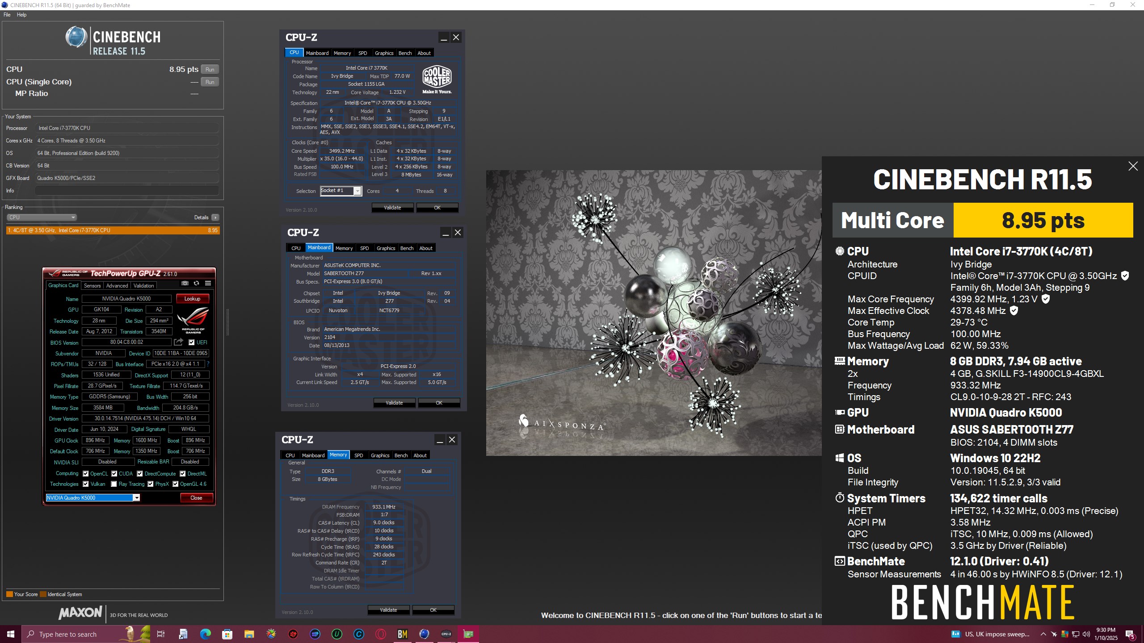Open the SPD tab in the top CPU-Z window

coord(363,53)
